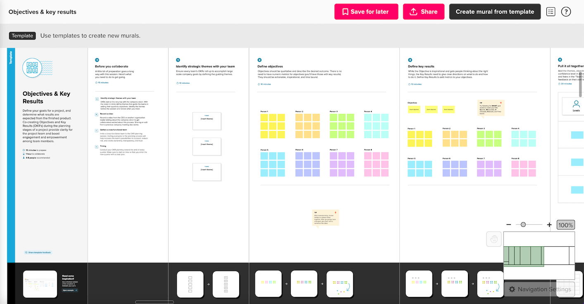Open the blue arrow thumbnail under Define objectives

(340, 284)
